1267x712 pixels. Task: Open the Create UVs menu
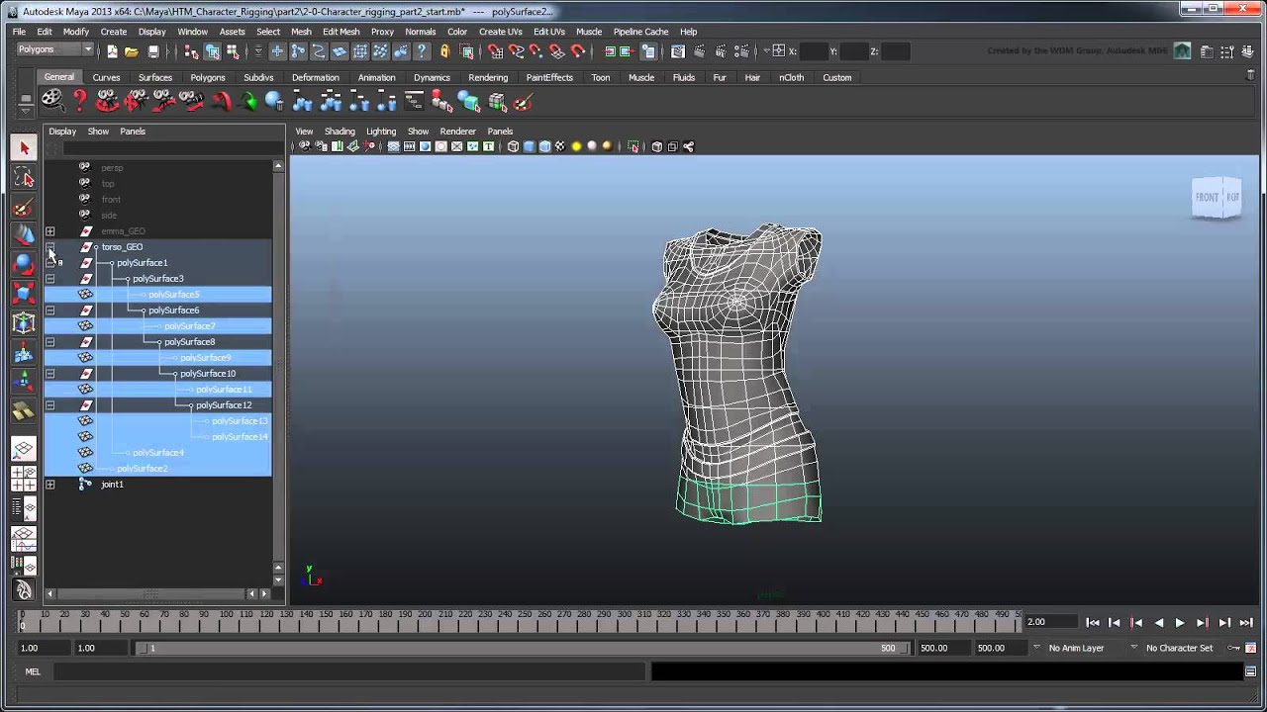point(500,32)
